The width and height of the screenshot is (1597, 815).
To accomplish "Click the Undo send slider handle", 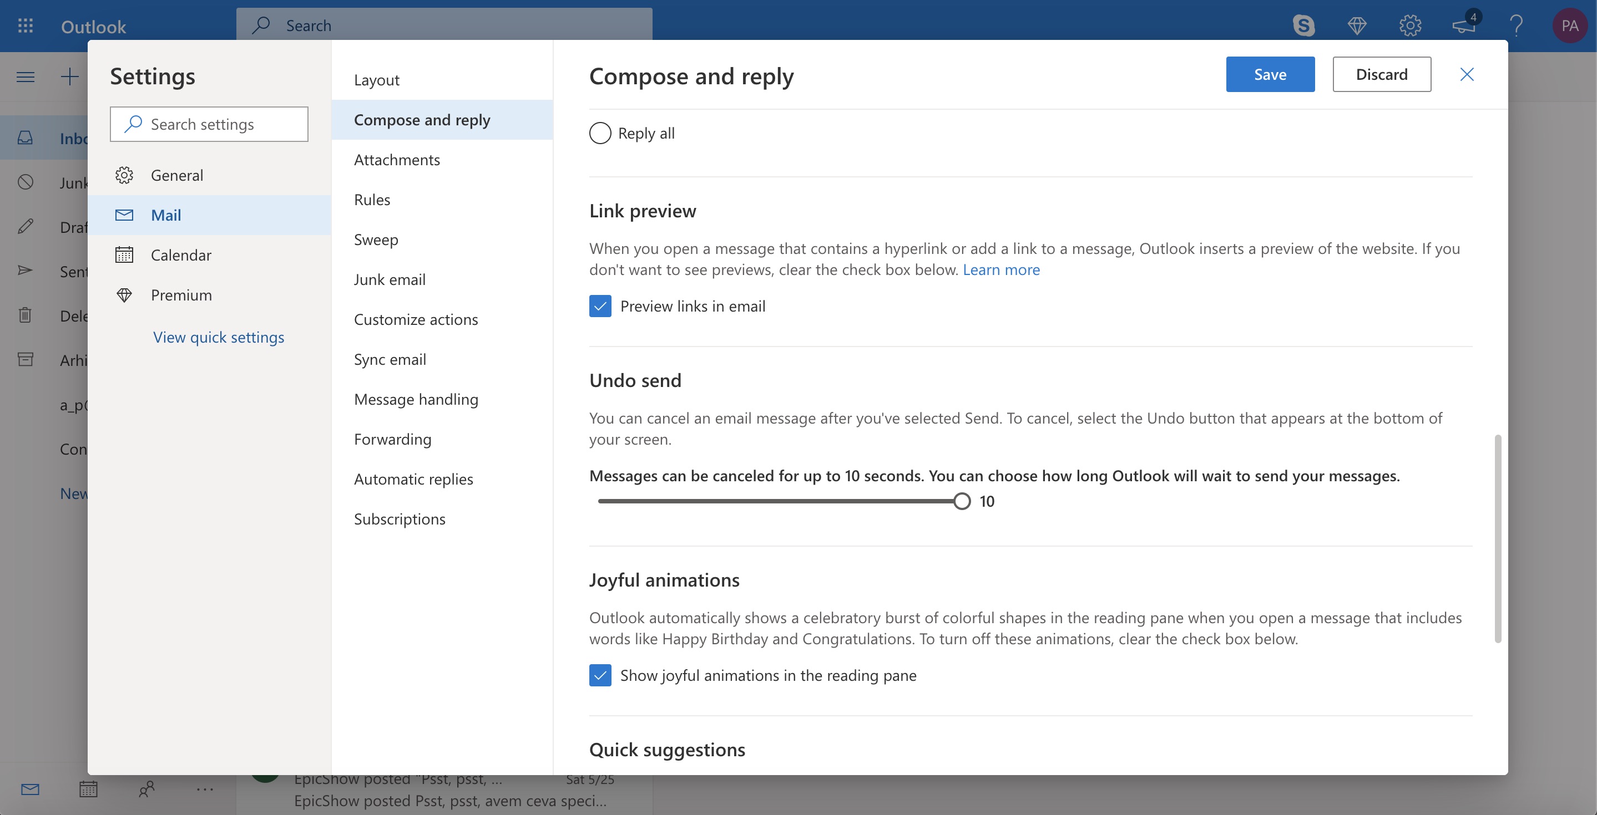I will pos(962,501).
